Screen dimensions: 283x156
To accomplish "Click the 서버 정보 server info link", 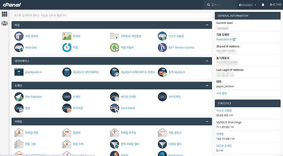I will (x=221, y=93).
